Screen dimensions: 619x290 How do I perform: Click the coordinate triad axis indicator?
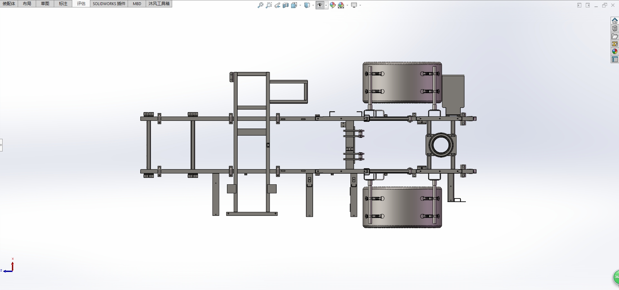8,266
